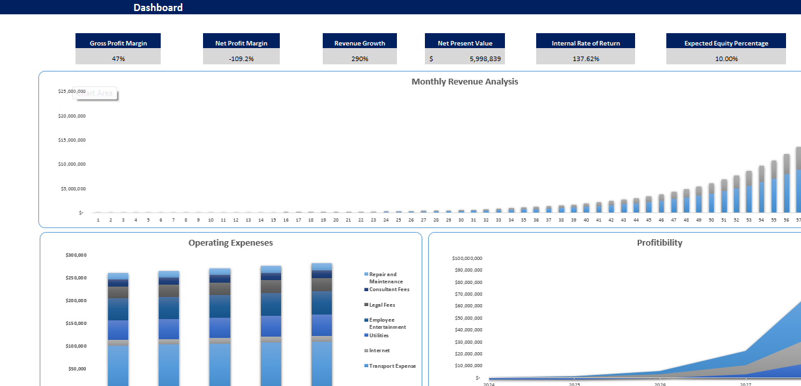Viewport: 801px width, 386px height.
Task: Click the 2026 axis label in Profitibility chart
Action: point(661,383)
